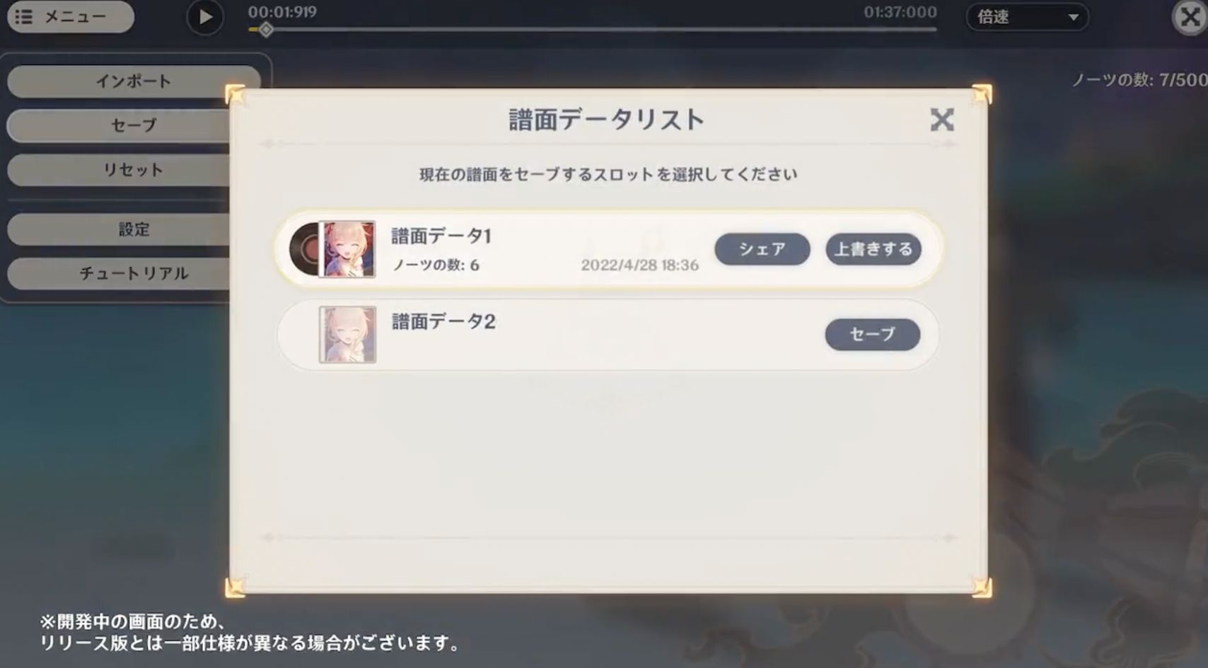The width and height of the screenshot is (1208, 668).
Task: Select the 譜面データ2 slot row
Action: coord(608,335)
